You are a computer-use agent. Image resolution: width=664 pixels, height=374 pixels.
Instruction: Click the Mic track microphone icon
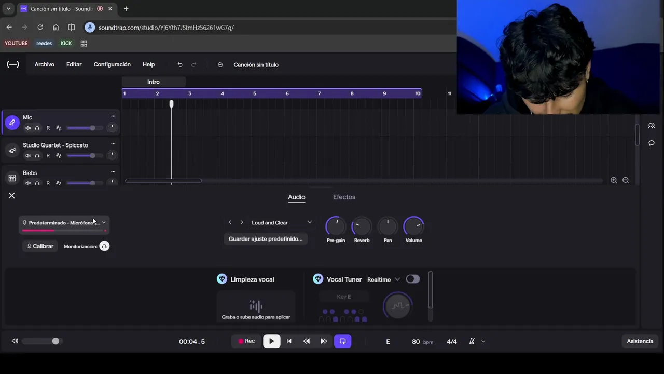(12, 123)
